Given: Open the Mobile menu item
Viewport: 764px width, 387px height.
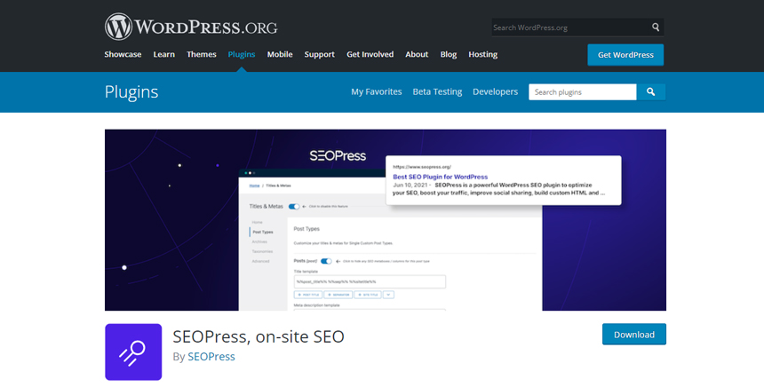Looking at the screenshot, I should (x=280, y=54).
